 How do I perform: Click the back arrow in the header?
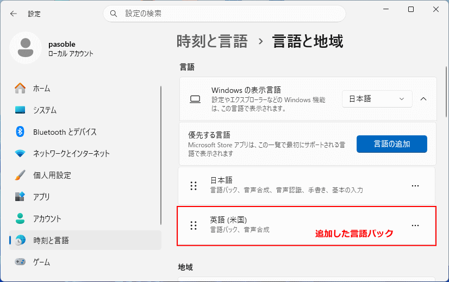(14, 14)
